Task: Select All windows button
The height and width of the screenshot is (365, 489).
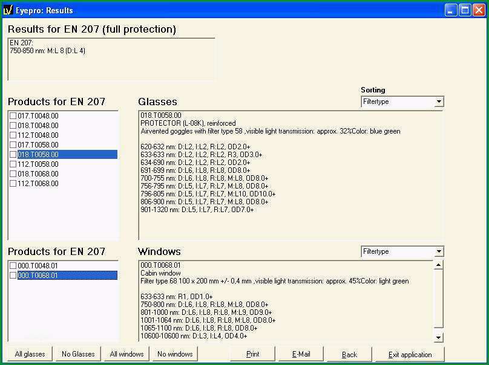Action: point(126,354)
